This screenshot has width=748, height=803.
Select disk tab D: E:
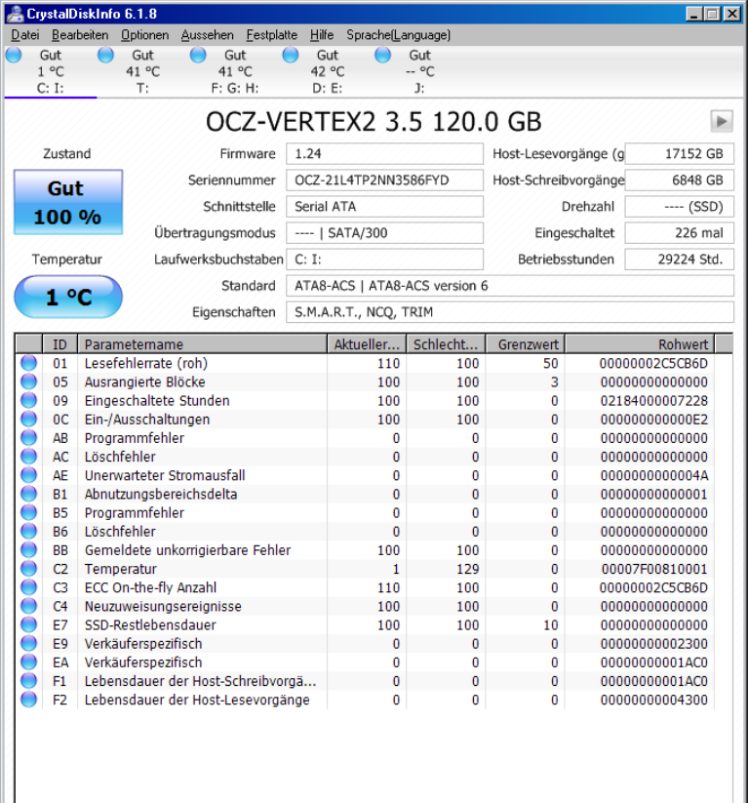[x=328, y=71]
